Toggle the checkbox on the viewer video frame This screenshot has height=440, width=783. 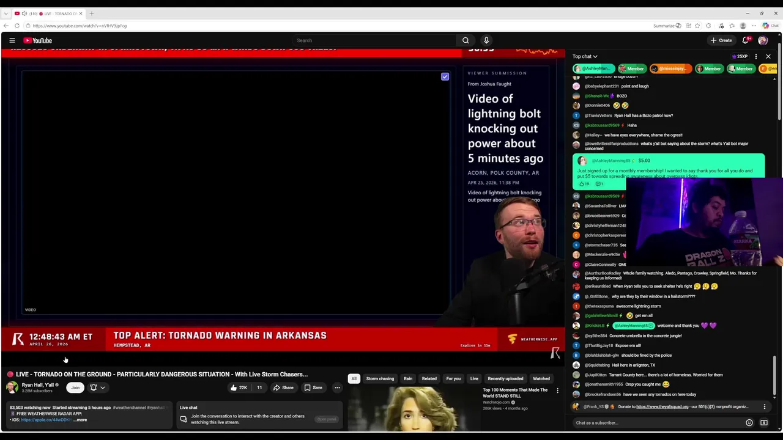click(x=445, y=77)
